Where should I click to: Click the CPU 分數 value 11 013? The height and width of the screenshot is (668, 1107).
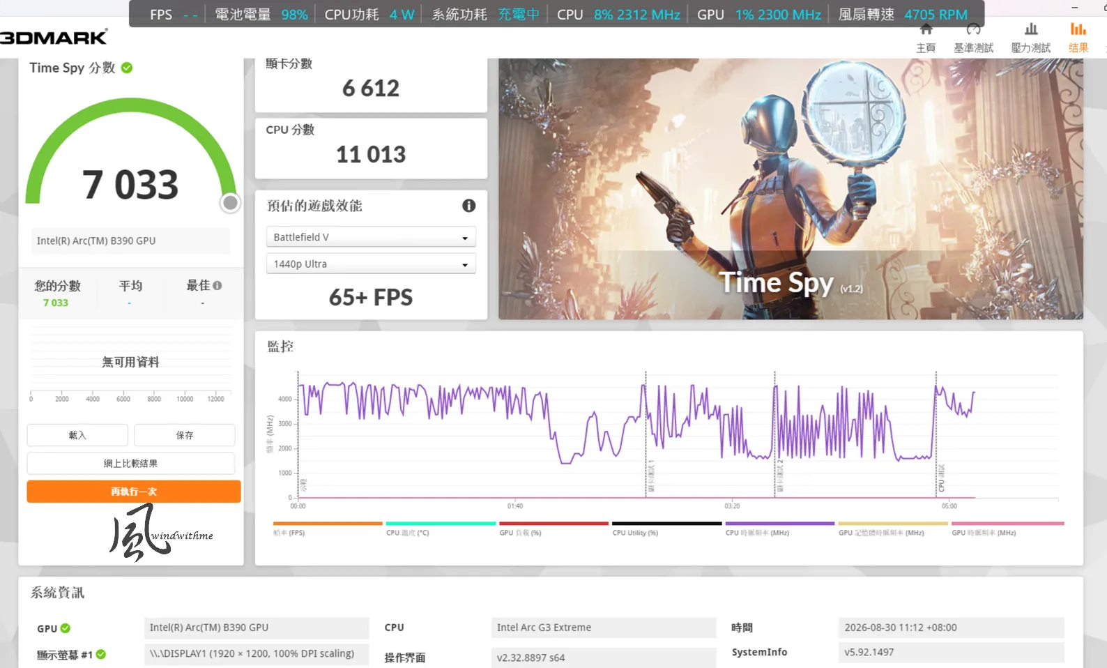371,154
